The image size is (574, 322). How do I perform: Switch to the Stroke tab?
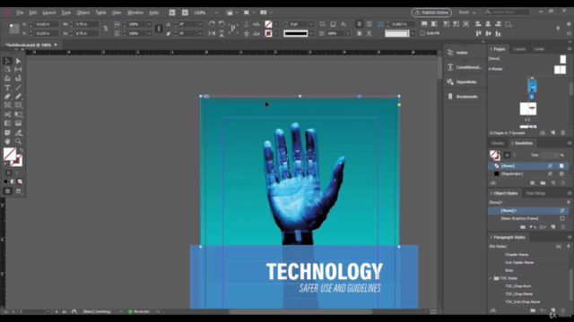(x=498, y=143)
